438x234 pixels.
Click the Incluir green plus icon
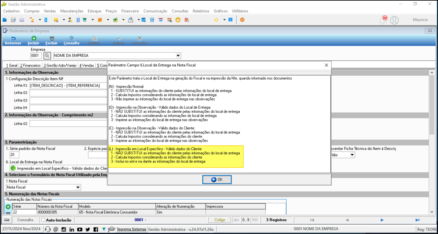coord(34,39)
